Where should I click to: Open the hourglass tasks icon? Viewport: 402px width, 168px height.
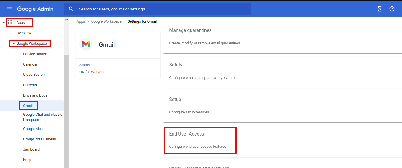(x=379, y=9)
